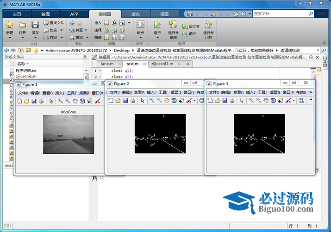Expand the Breakpoints dropdown arrow
Viewport: 331px width, 232px height.
coord(141,38)
